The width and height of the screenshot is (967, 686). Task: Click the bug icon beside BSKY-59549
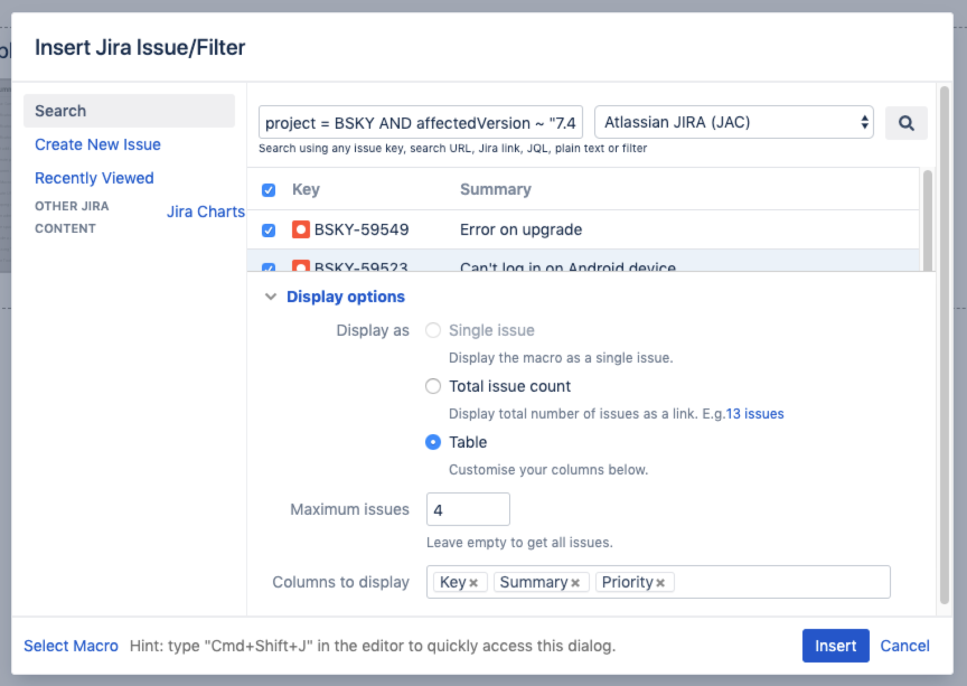[x=301, y=229]
